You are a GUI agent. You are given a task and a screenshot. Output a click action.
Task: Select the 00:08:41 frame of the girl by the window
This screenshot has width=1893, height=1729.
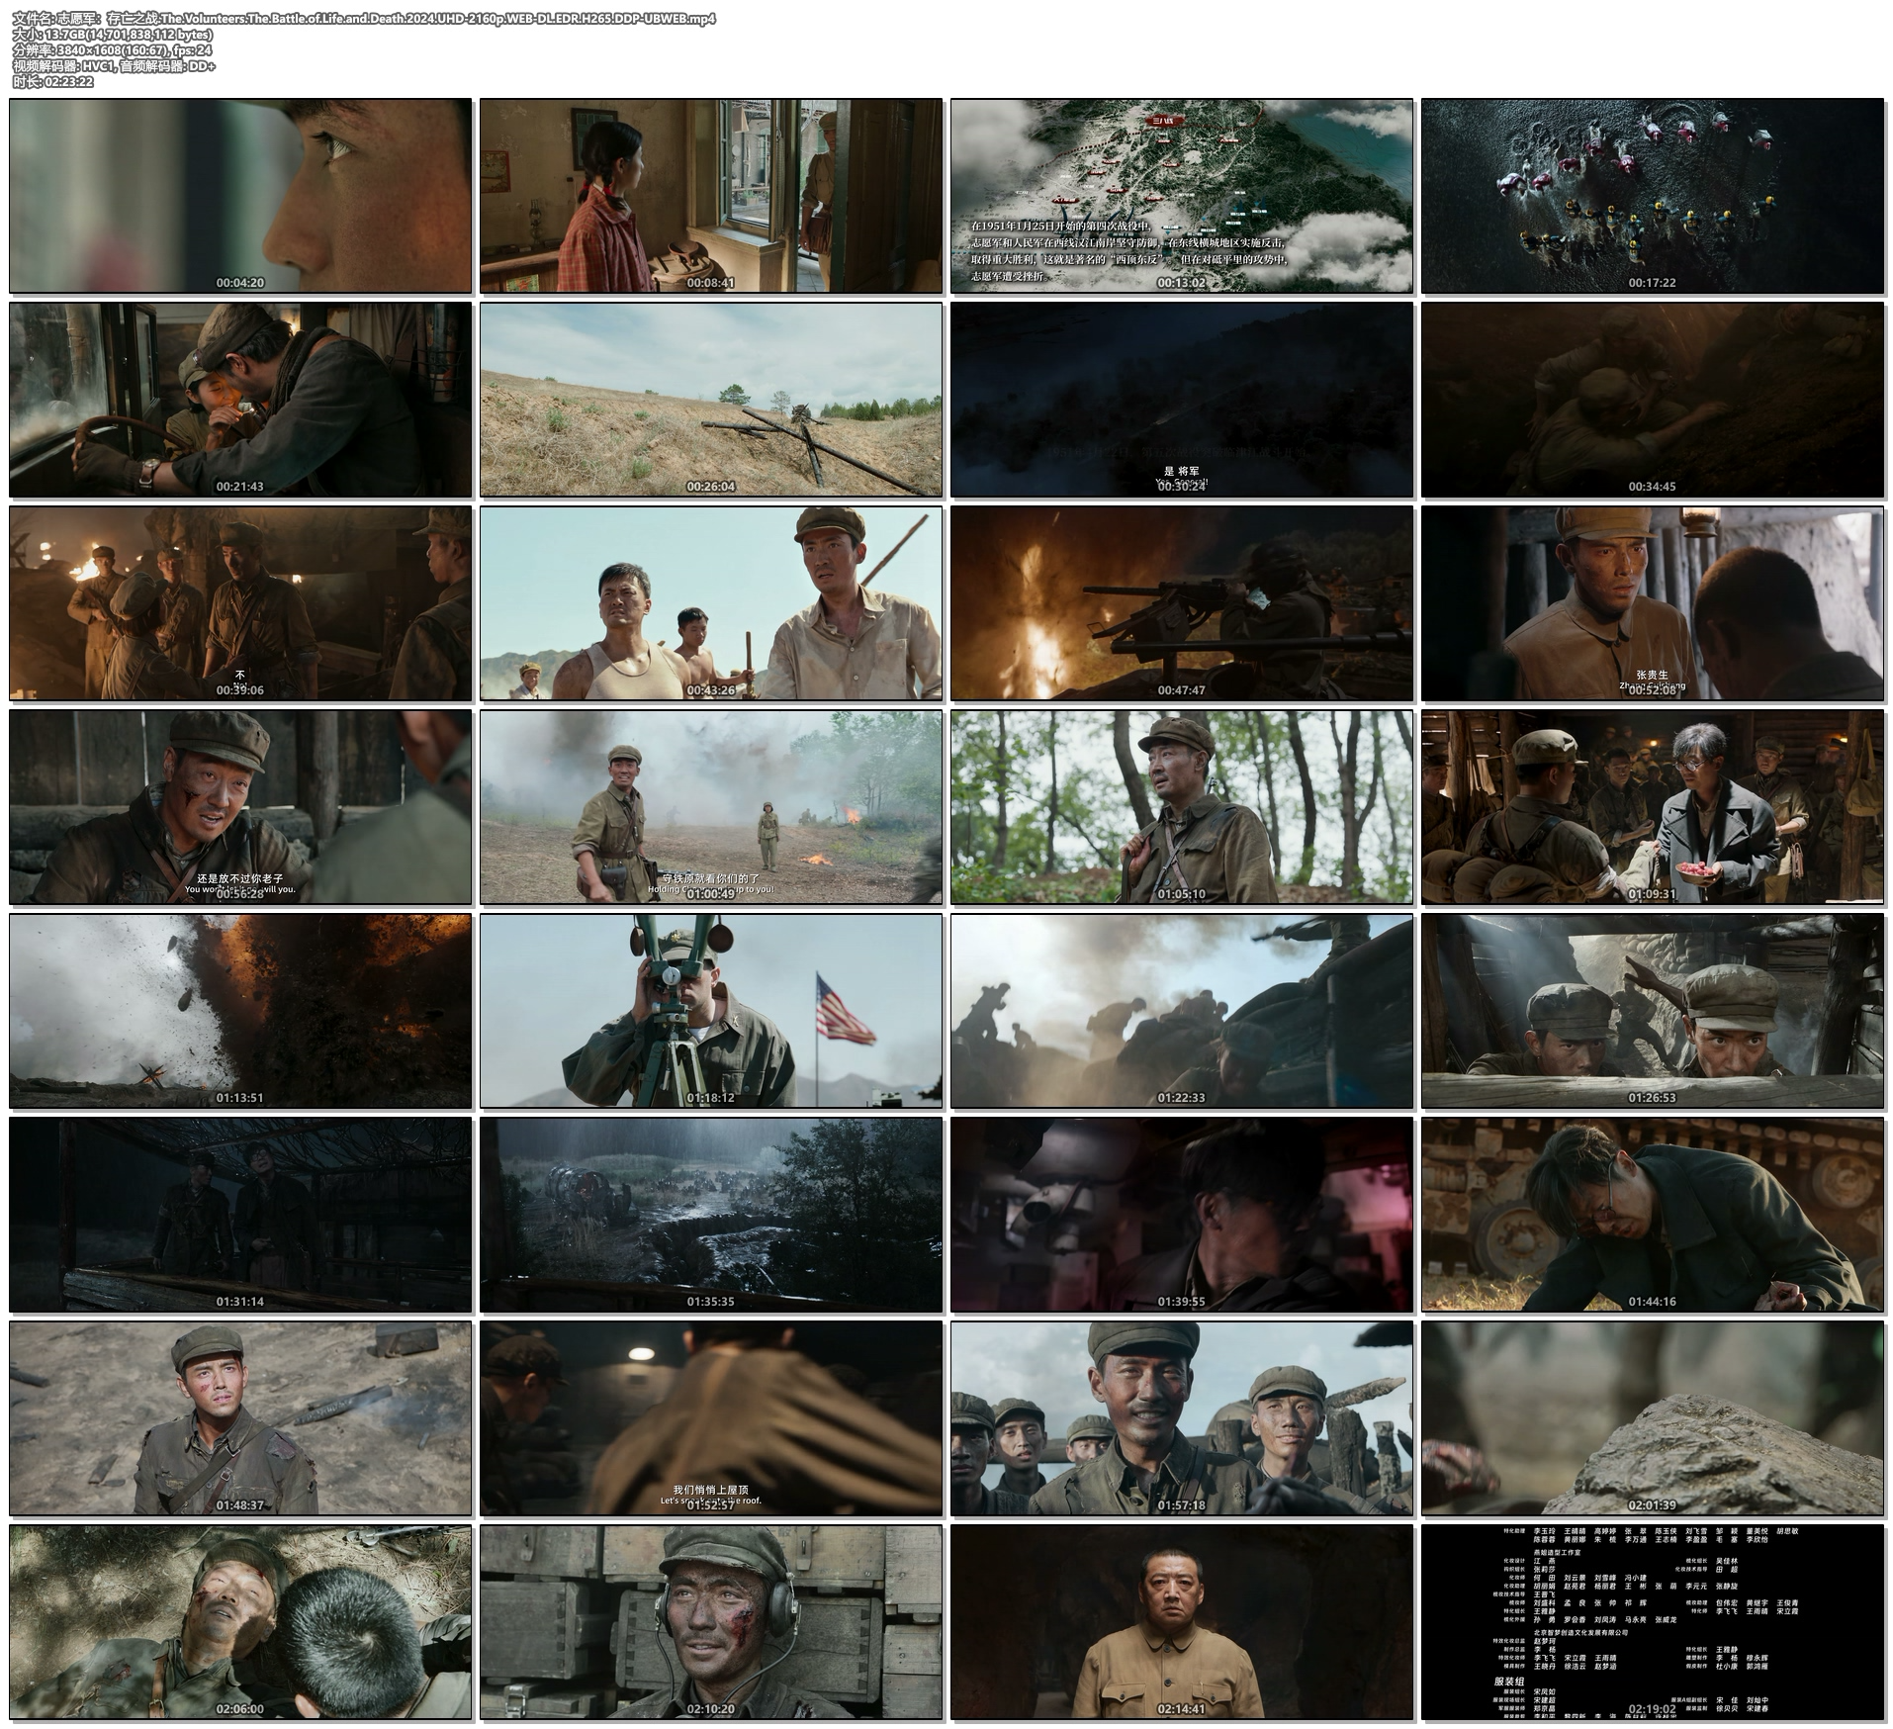[x=711, y=196]
